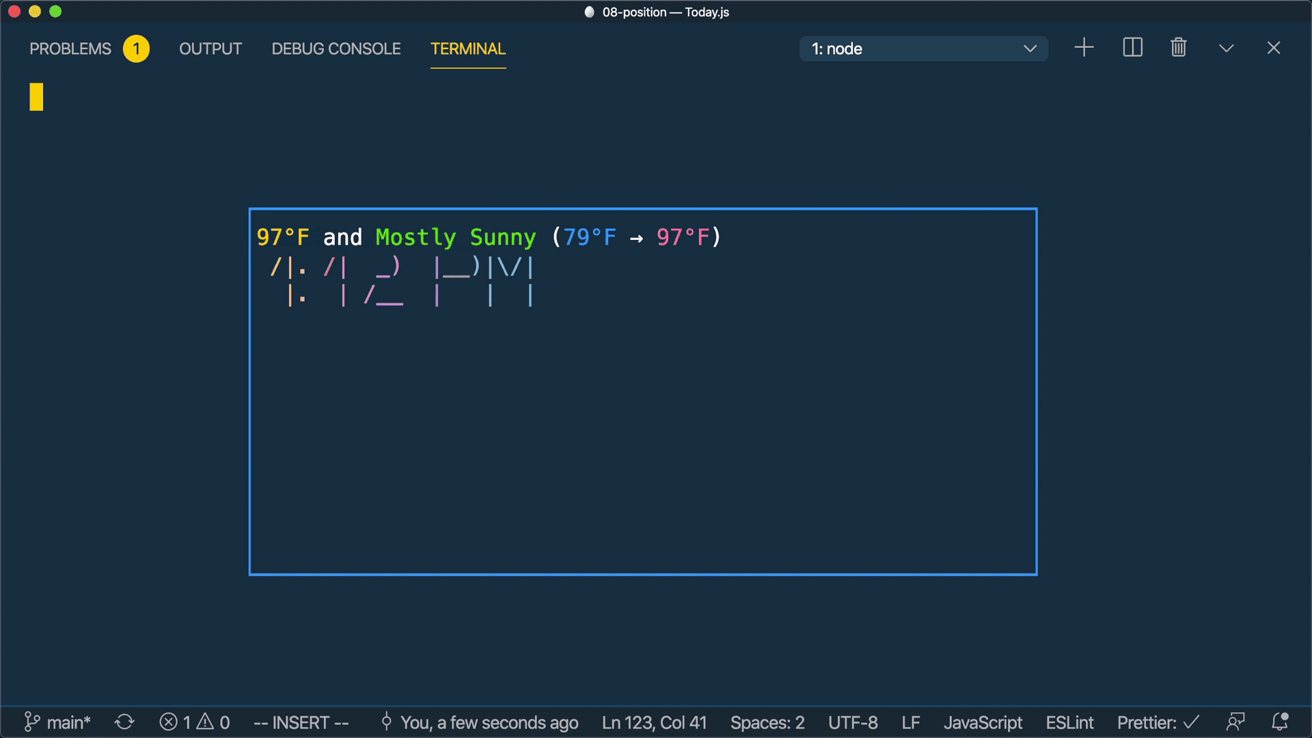Click the sync changes icon in status bar
1312x738 pixels.
coord(124,722)
